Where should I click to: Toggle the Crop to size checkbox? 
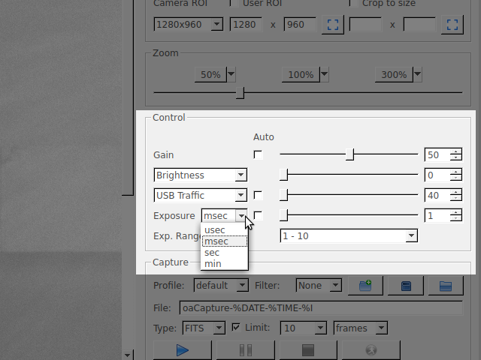coord(354,3)
